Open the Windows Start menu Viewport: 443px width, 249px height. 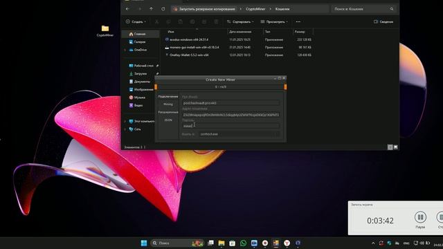click(144, 243)
